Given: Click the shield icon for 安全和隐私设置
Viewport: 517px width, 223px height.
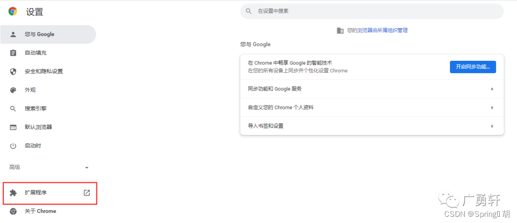Looking at the screenshot, I should (x=13, y=71).
